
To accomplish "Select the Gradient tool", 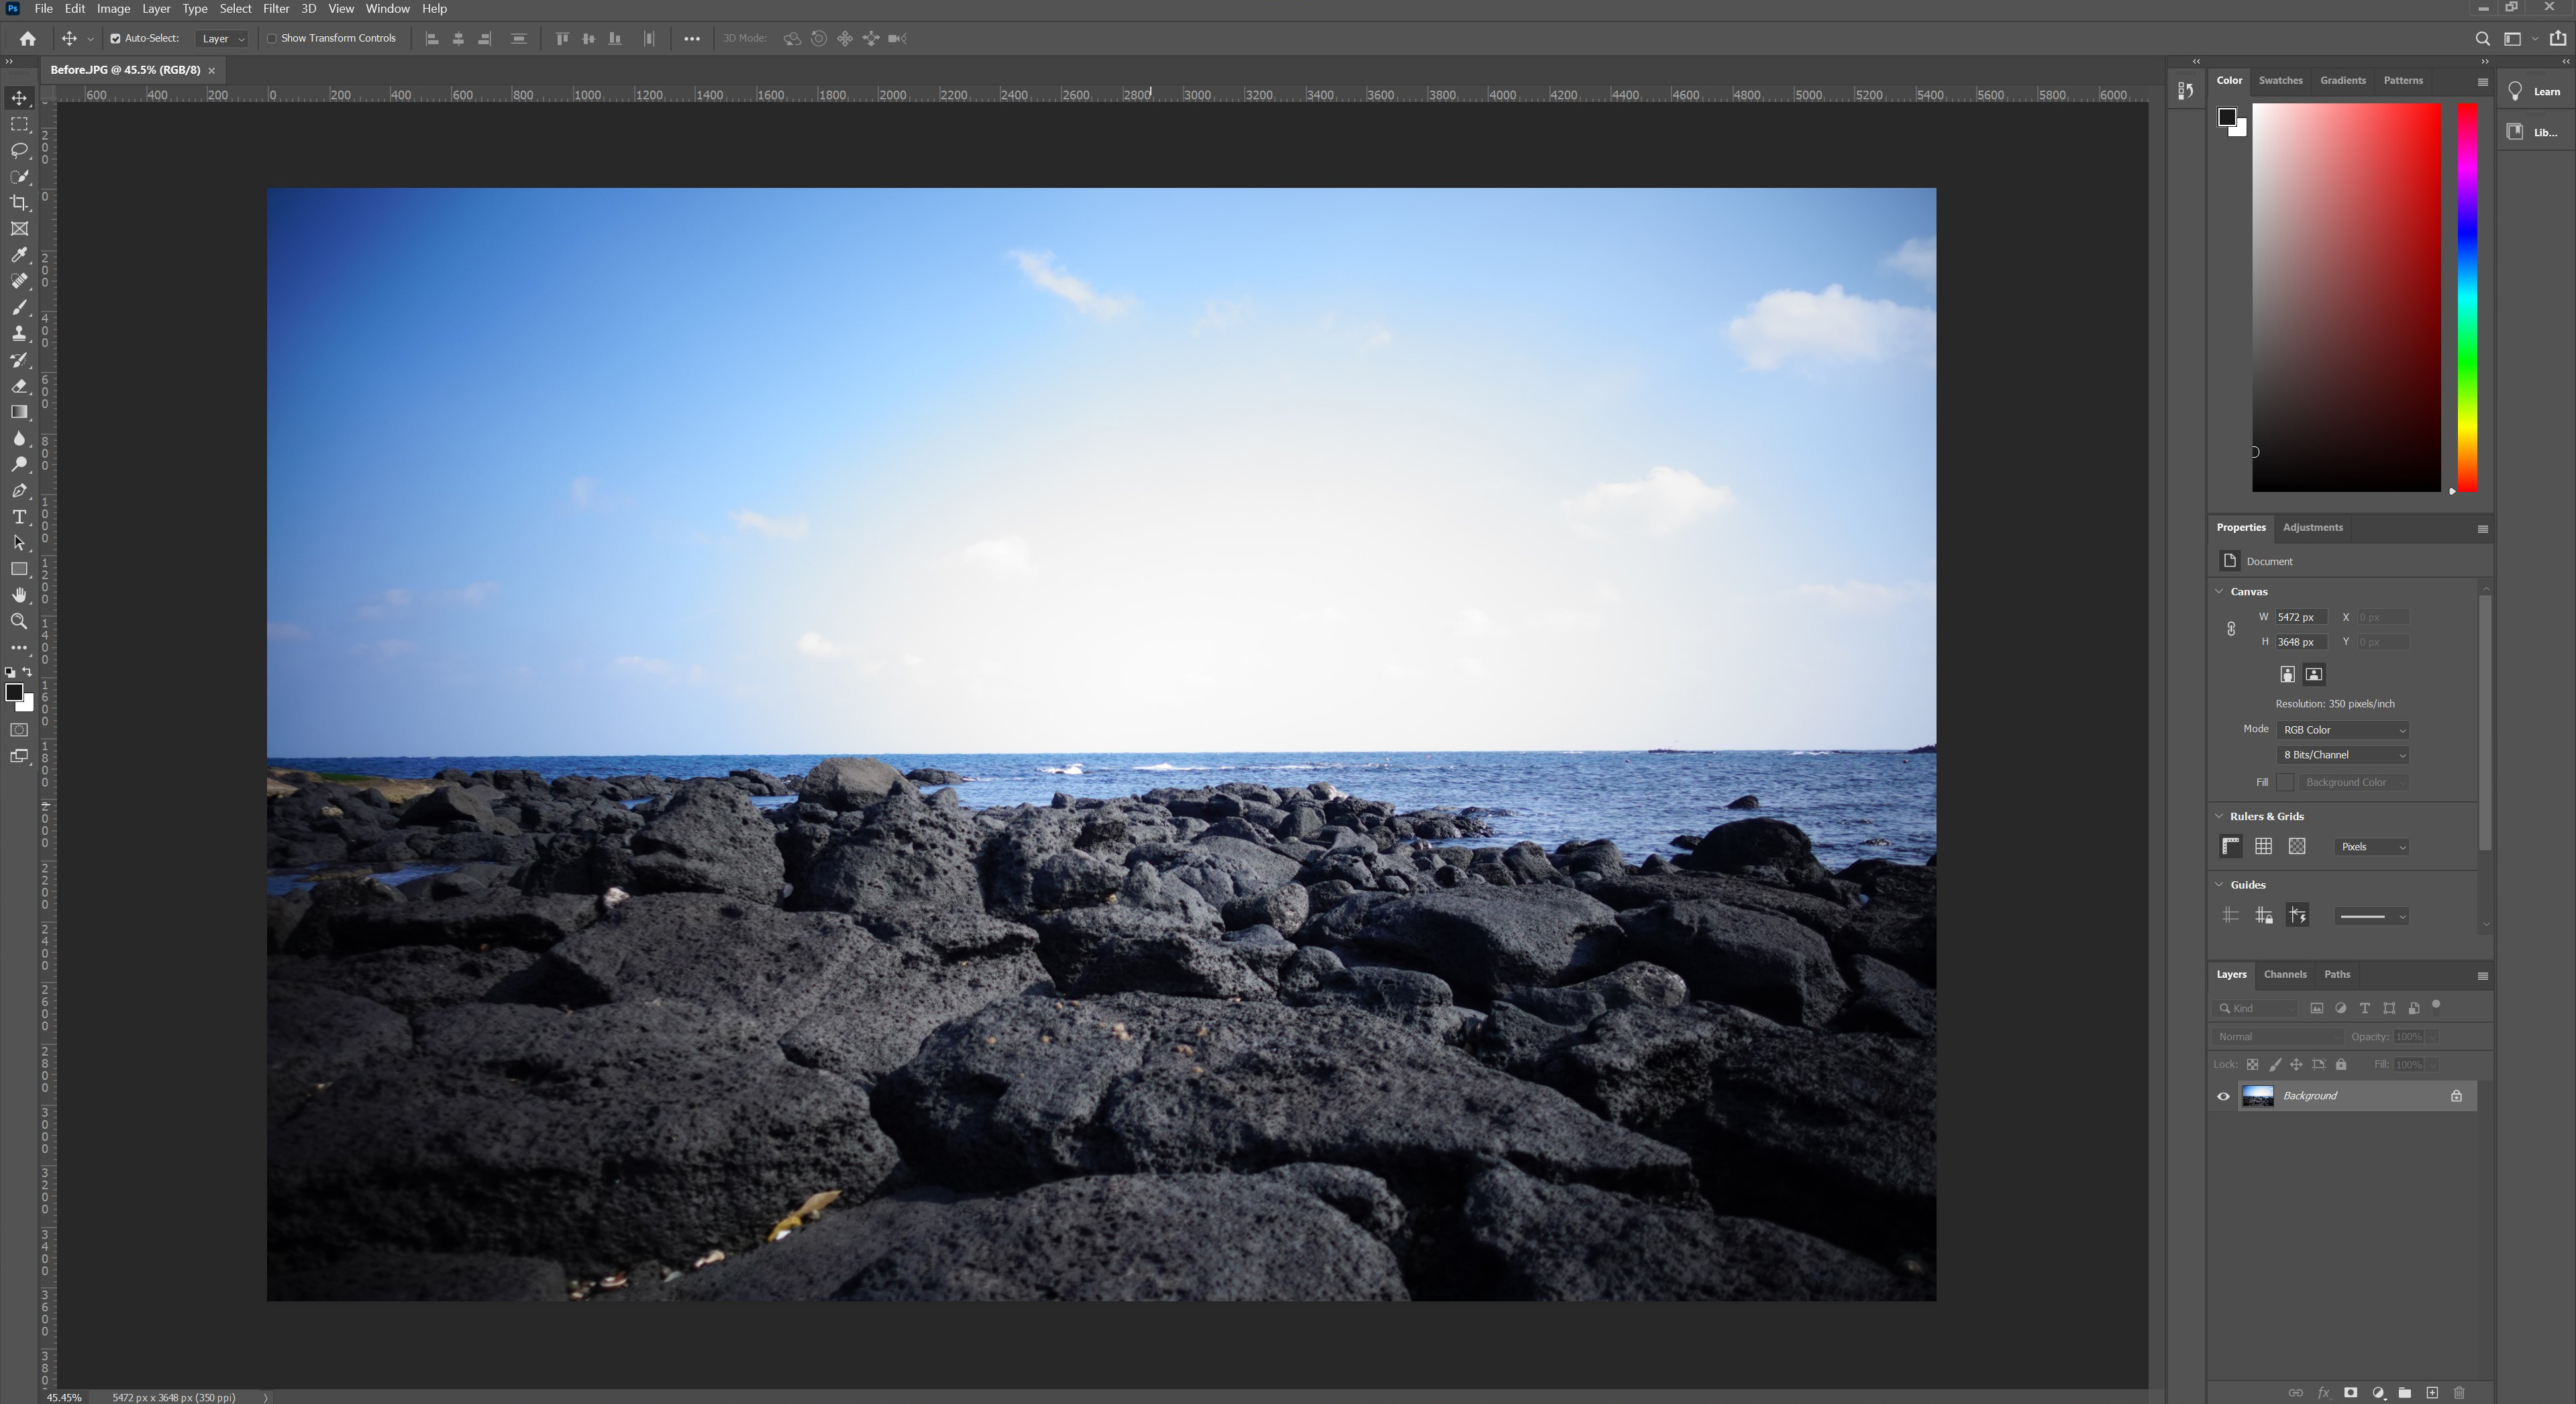I will click(x=19, y=412).
